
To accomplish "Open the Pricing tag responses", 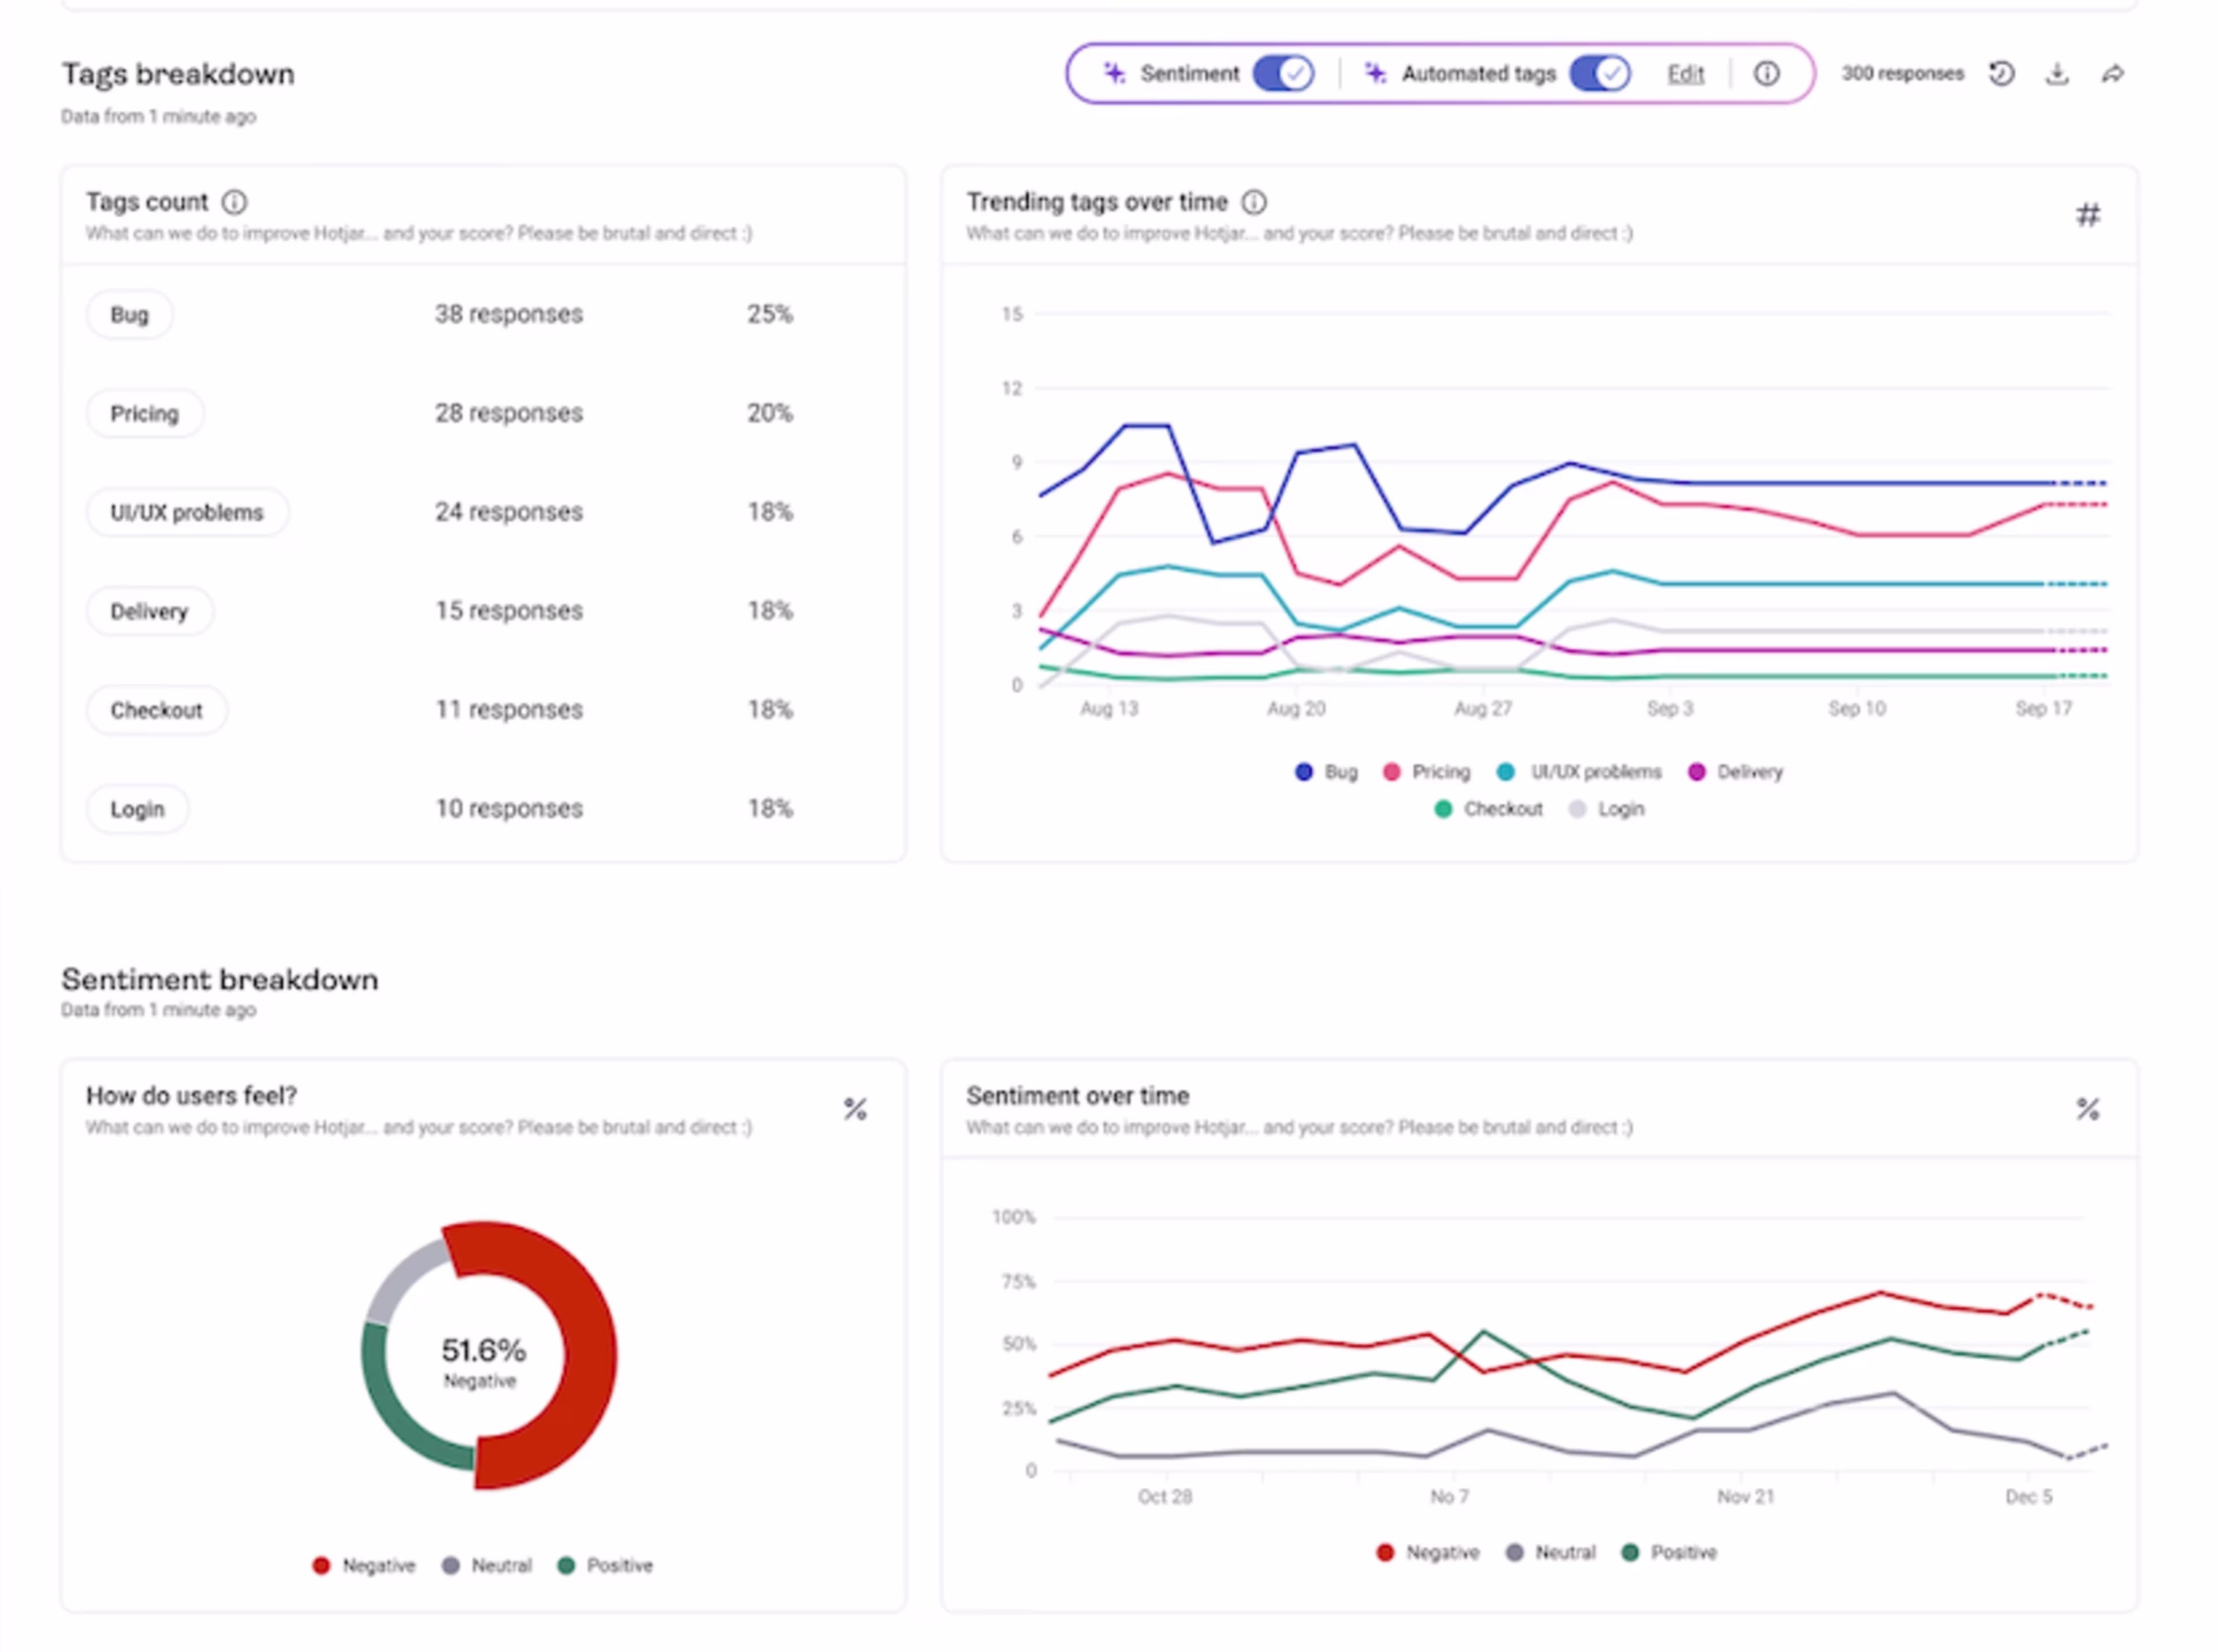I will (508, 413).
